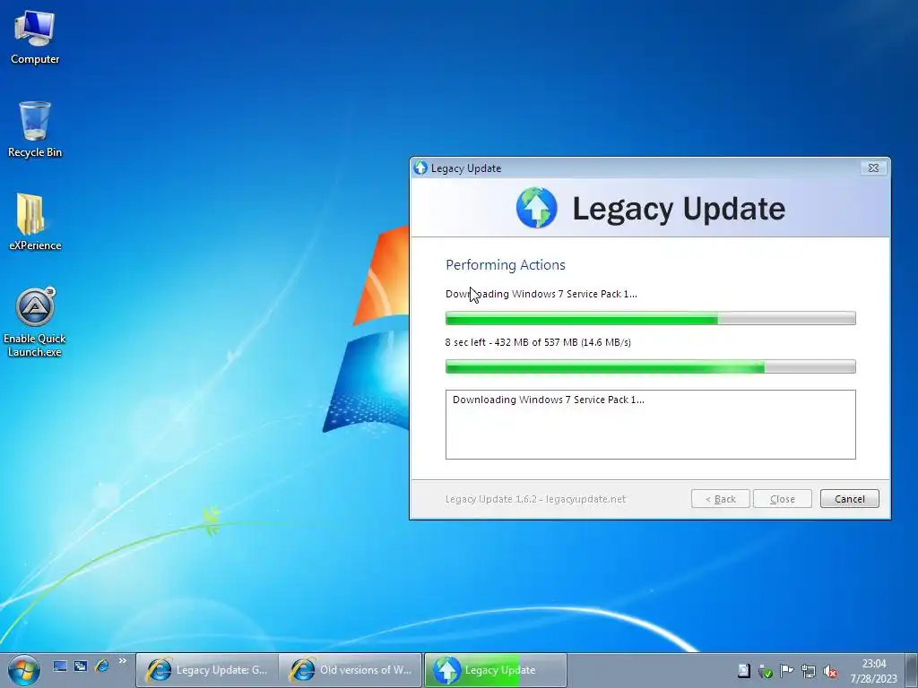Switch to 'Old versions of W...' taskbar window
Image resolution: width=918 pixels, height=688 pixels.
point(351,670)
